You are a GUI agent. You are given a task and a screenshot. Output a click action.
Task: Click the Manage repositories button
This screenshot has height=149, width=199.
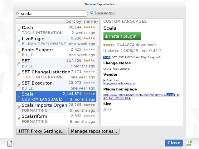[x=94, y=131]
